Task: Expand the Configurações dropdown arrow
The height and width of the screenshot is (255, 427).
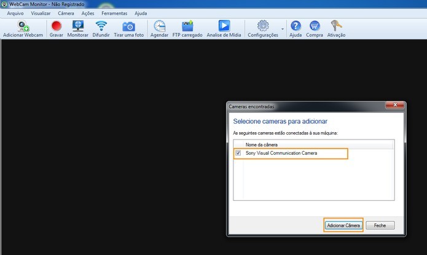Action: pos(283,28)
